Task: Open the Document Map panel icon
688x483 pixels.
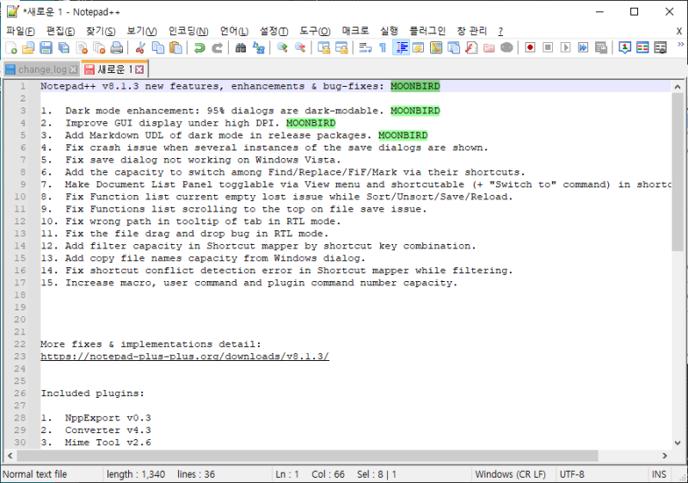Action: 436,48
